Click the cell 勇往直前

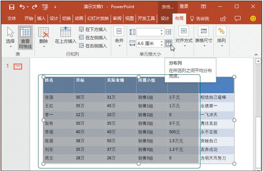coord(216,123)
